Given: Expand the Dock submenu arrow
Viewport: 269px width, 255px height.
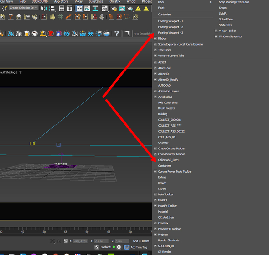Looking at the screenshot, I should (211, 2).
